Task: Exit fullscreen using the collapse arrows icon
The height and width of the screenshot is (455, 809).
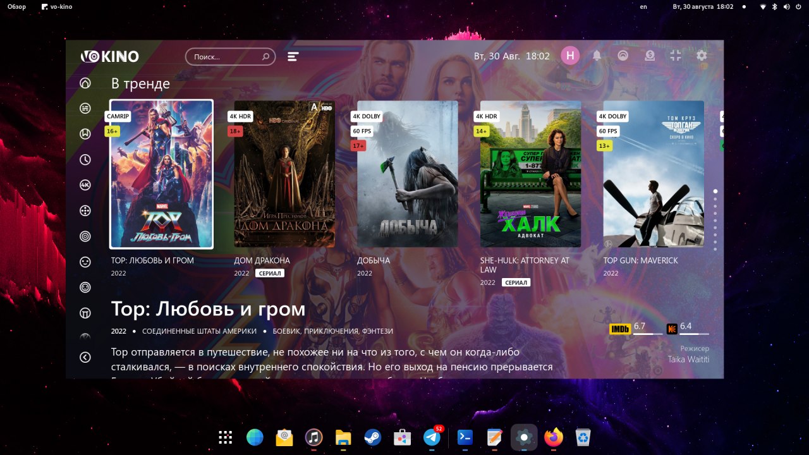Action: coord(676,56)
